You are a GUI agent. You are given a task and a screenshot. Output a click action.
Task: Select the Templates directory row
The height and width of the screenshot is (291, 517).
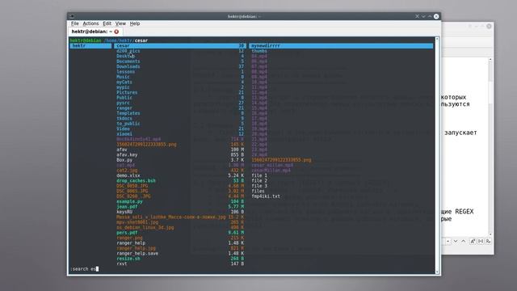tap(179, 113)
